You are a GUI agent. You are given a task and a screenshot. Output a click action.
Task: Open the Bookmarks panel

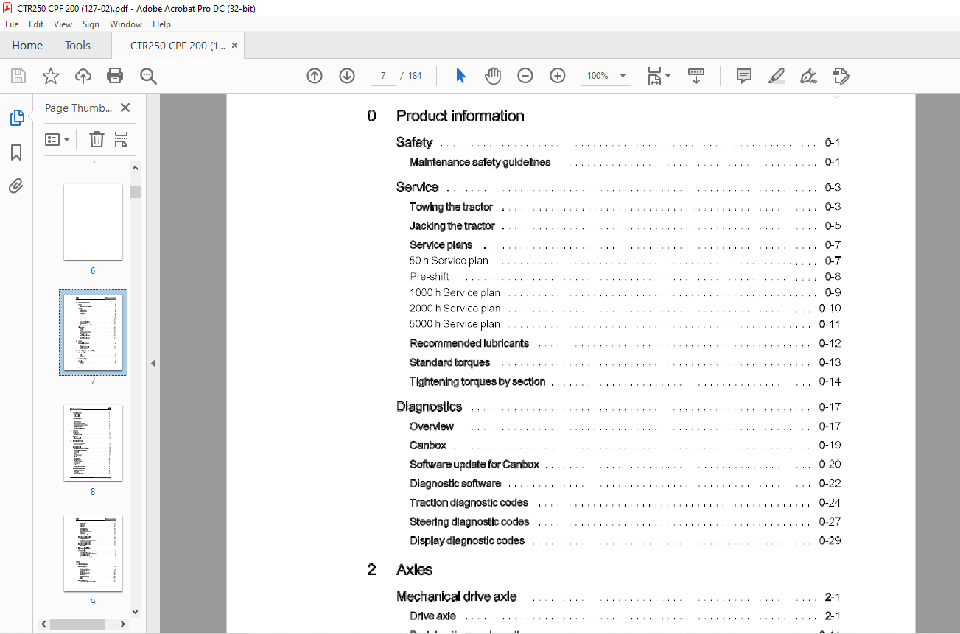tap(16, 152)
